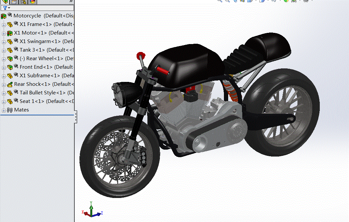Image resolution: width=349 pixels, height=222 pixels.
Task: Expand the Tail Bullet Style<1> node
Action: [4, 93]
